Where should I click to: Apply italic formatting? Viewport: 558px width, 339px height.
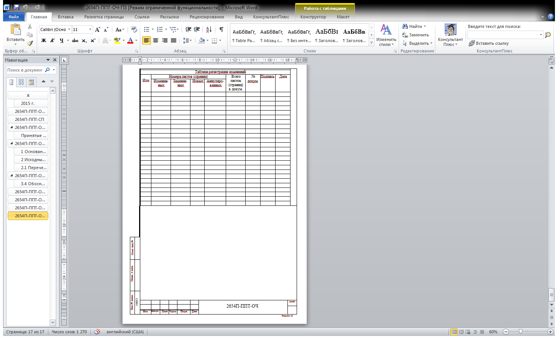[53, 41]
